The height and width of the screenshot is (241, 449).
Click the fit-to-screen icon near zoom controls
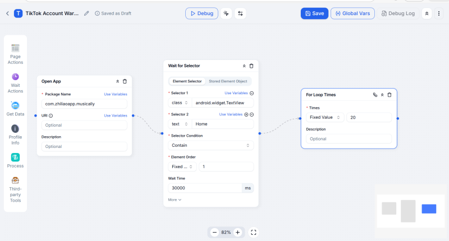tap(253, 232)
